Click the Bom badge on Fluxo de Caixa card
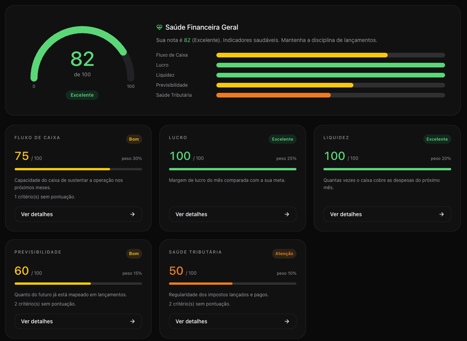 [x=134, y=139]
